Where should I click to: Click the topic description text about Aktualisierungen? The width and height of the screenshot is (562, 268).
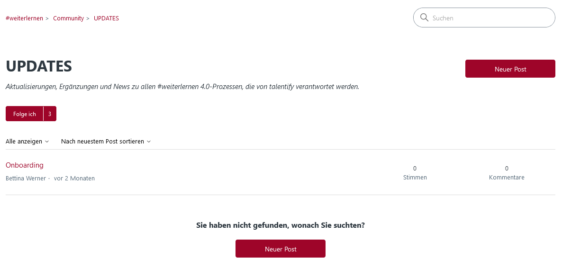pos(182,87)
